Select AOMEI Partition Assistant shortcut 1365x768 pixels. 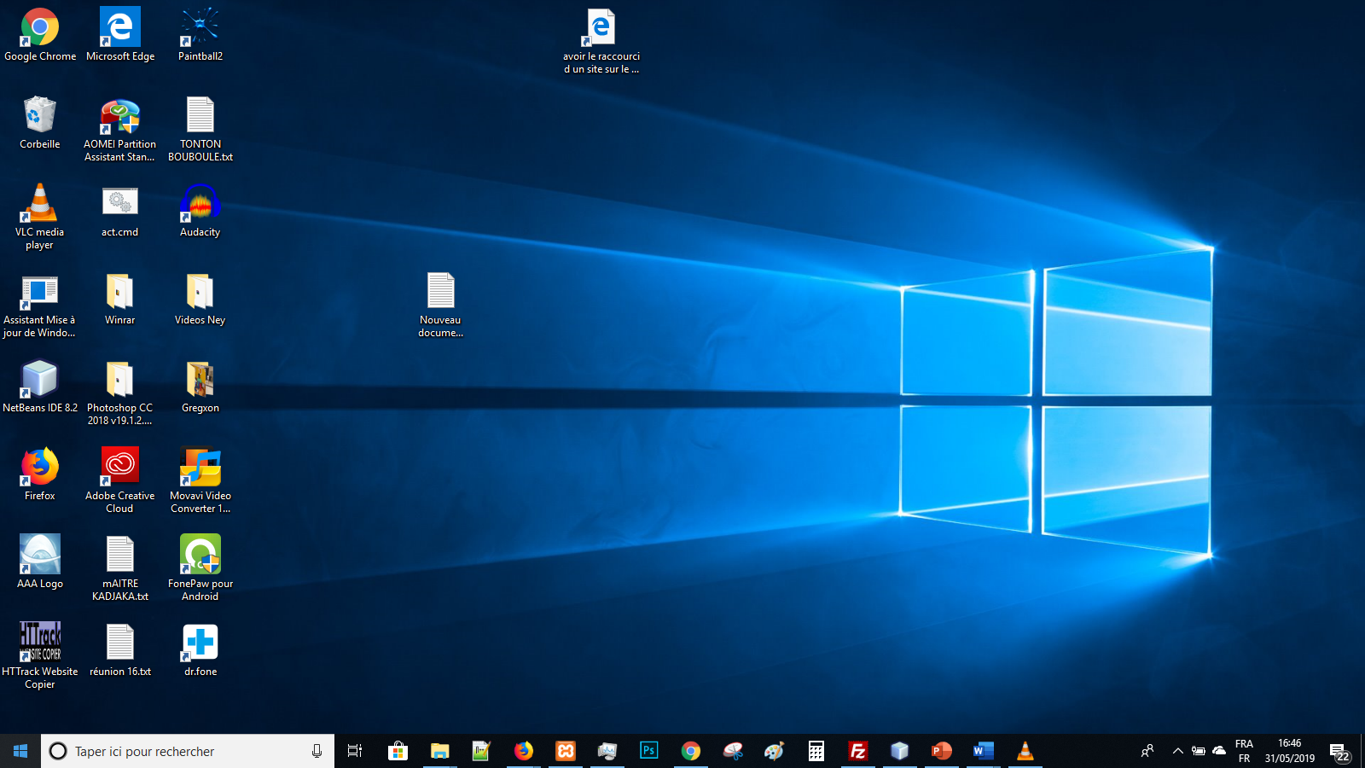click(120, 129)
